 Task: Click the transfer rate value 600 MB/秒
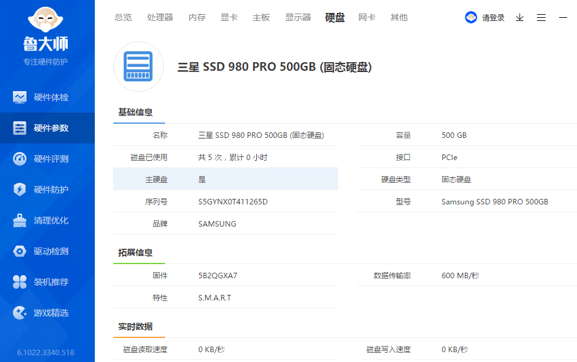461,276
